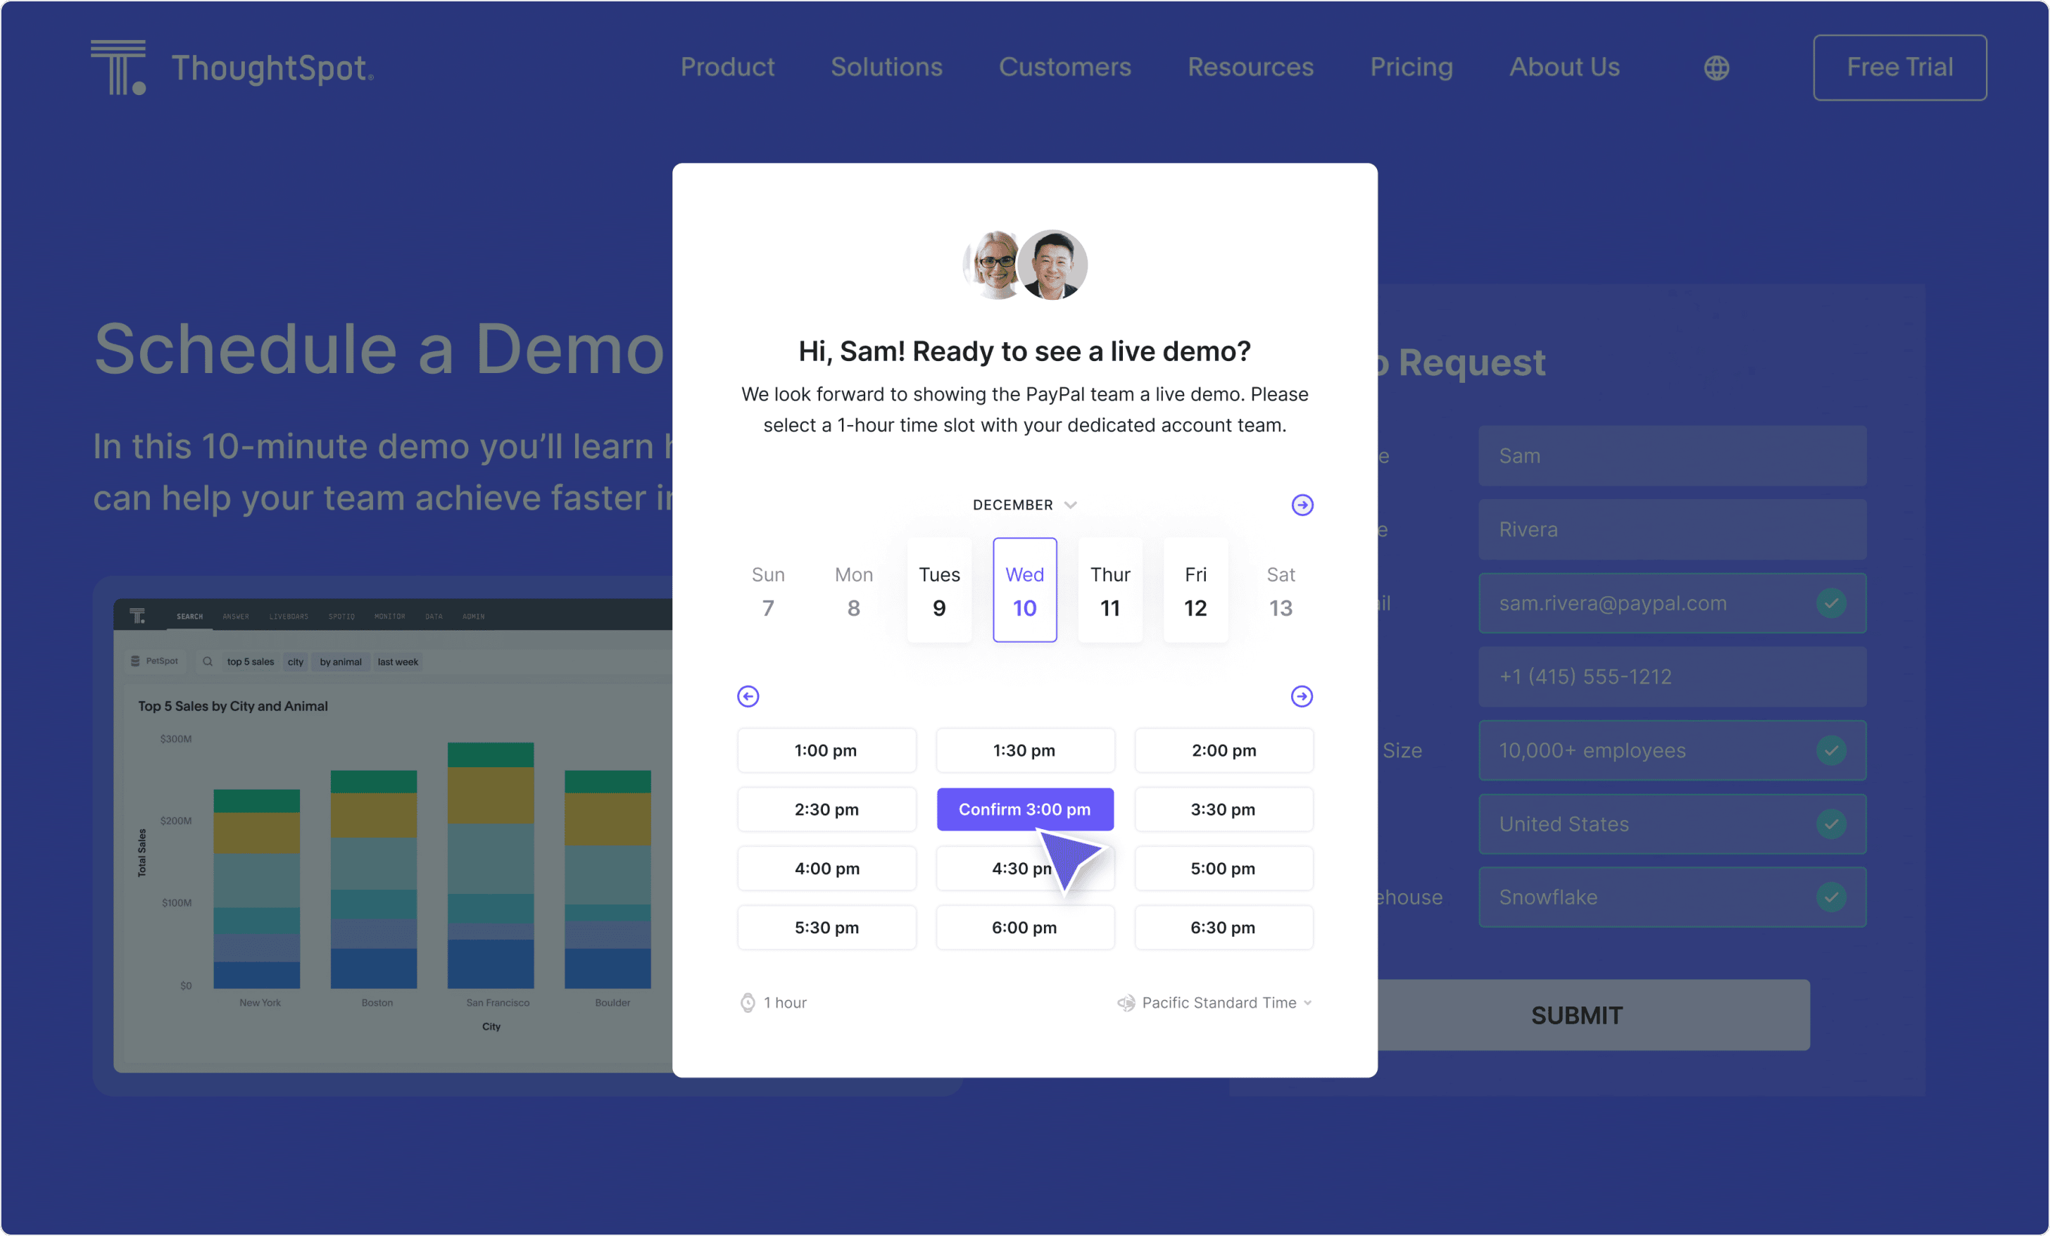Select the 4:00 pm time slot
This screenshot has height=1236, width=2050.
click(x=826, y=869)
